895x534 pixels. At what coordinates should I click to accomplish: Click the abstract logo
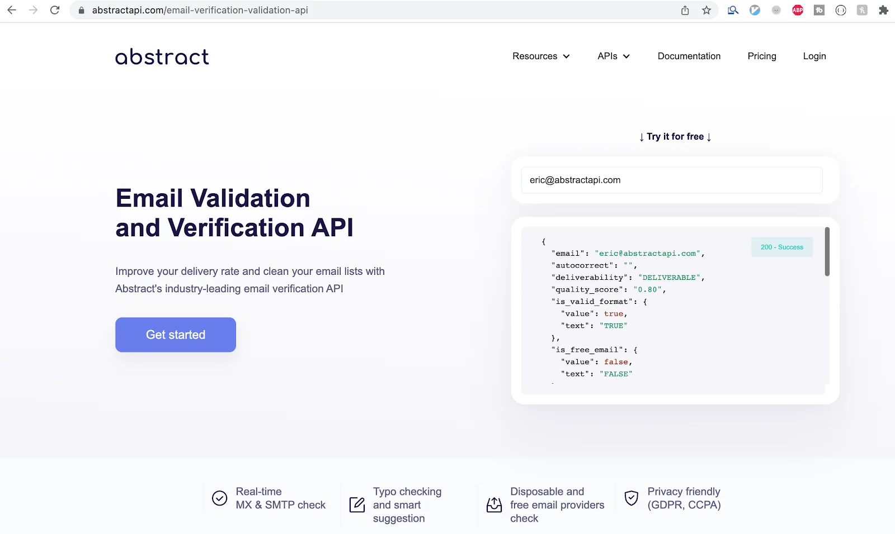point(162,56)
